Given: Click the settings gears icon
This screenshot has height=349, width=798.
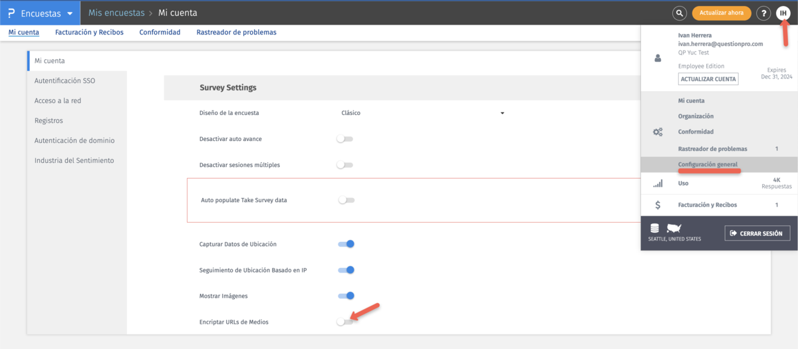Looking at the screenshot, I should click(x=658, y=132).
